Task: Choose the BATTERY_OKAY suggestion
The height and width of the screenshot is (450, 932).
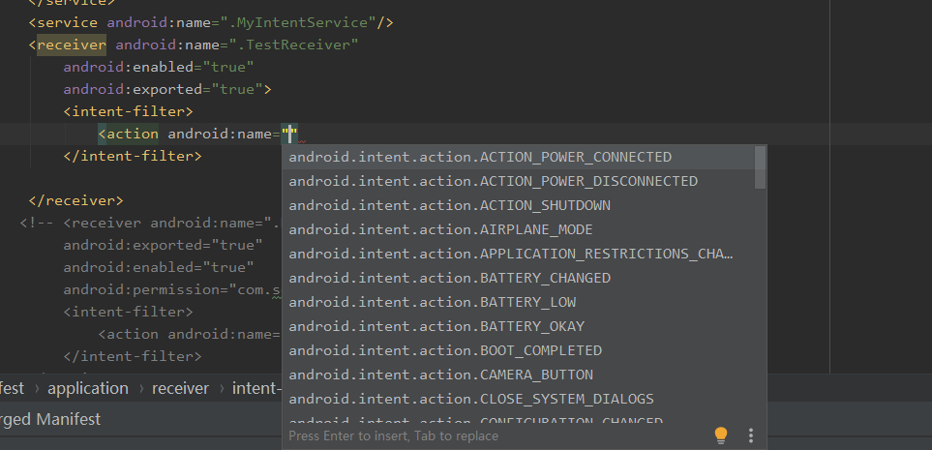Action: click(519, 326)
